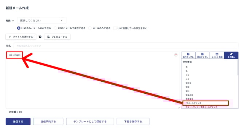Select 'LINEのみ、メールのみで送る' radio option

[19, 28]
